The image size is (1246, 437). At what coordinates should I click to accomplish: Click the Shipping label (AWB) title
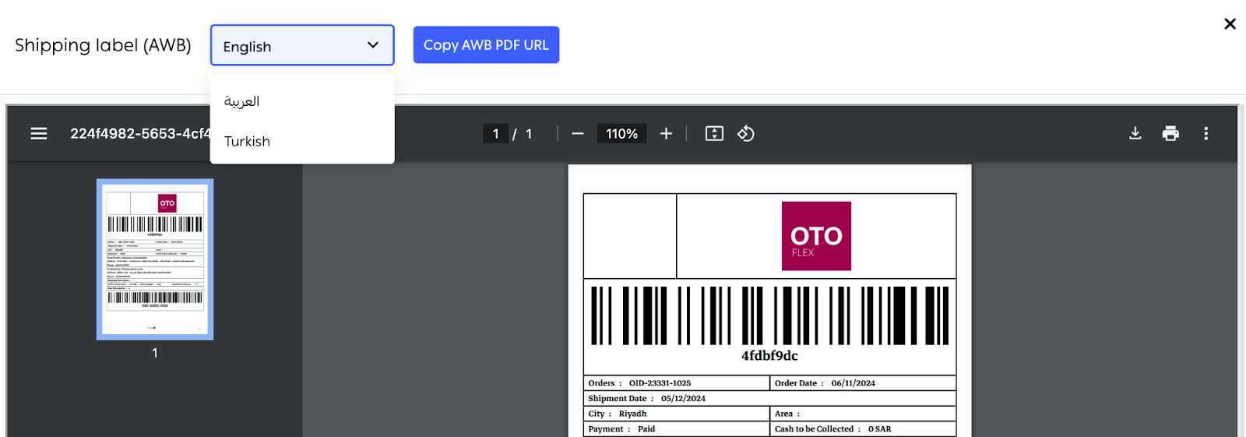(103, 45)
